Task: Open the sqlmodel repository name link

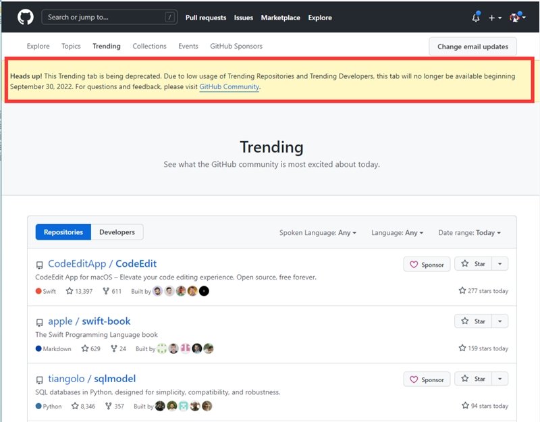Action: pos(115,379)
